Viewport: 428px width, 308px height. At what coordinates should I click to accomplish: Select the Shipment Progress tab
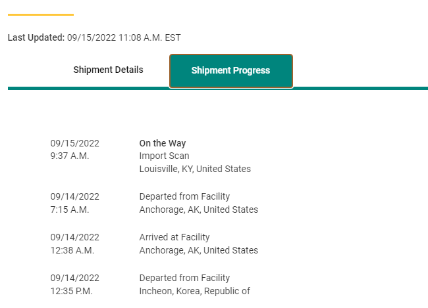[230, 70]
